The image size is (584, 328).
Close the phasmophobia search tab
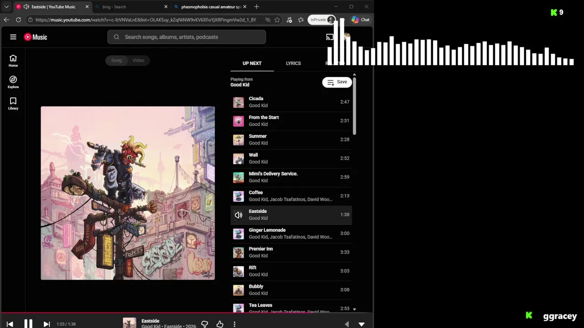click(245, 7)
